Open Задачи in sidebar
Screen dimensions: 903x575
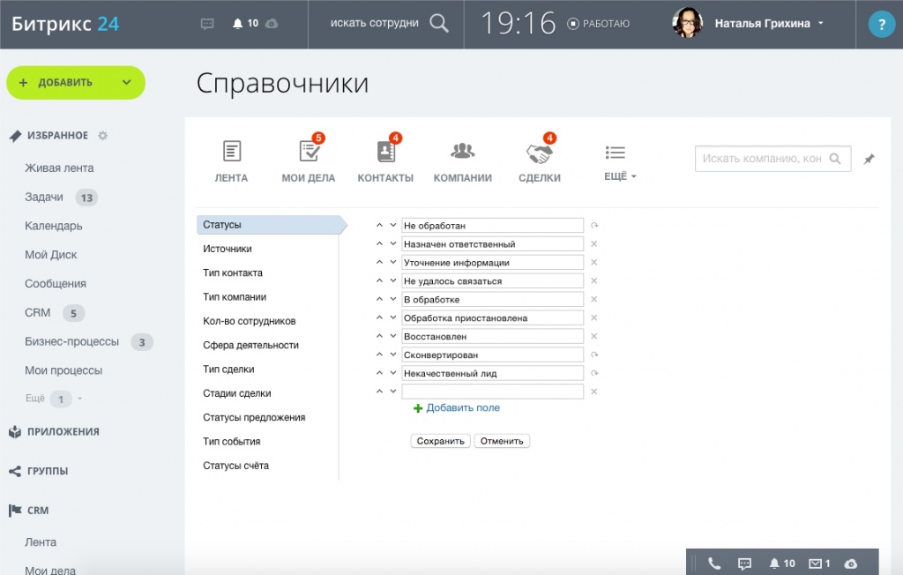click(x=44, y=197)
